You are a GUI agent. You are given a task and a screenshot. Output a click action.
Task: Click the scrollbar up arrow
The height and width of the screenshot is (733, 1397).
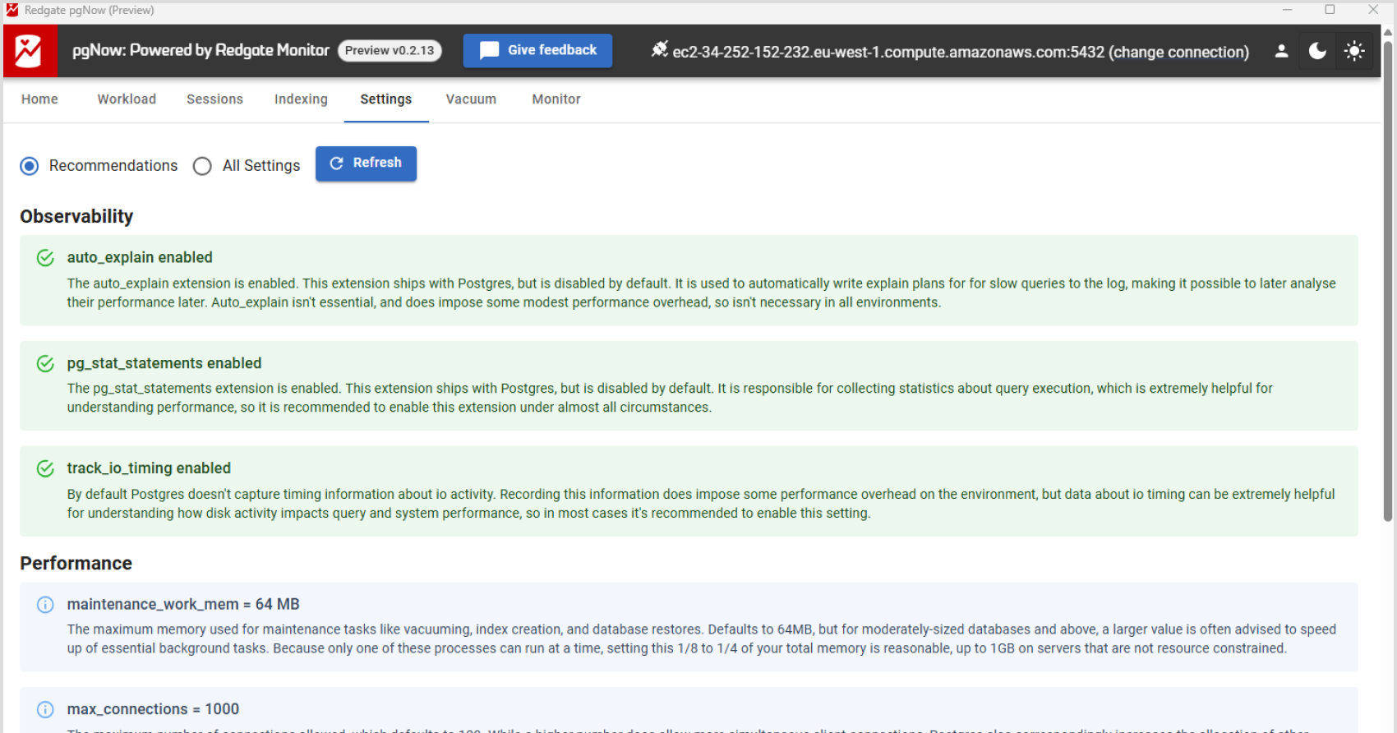(x=1388, y=32)
